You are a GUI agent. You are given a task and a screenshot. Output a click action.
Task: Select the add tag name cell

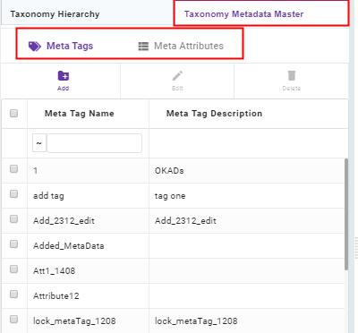88,196
